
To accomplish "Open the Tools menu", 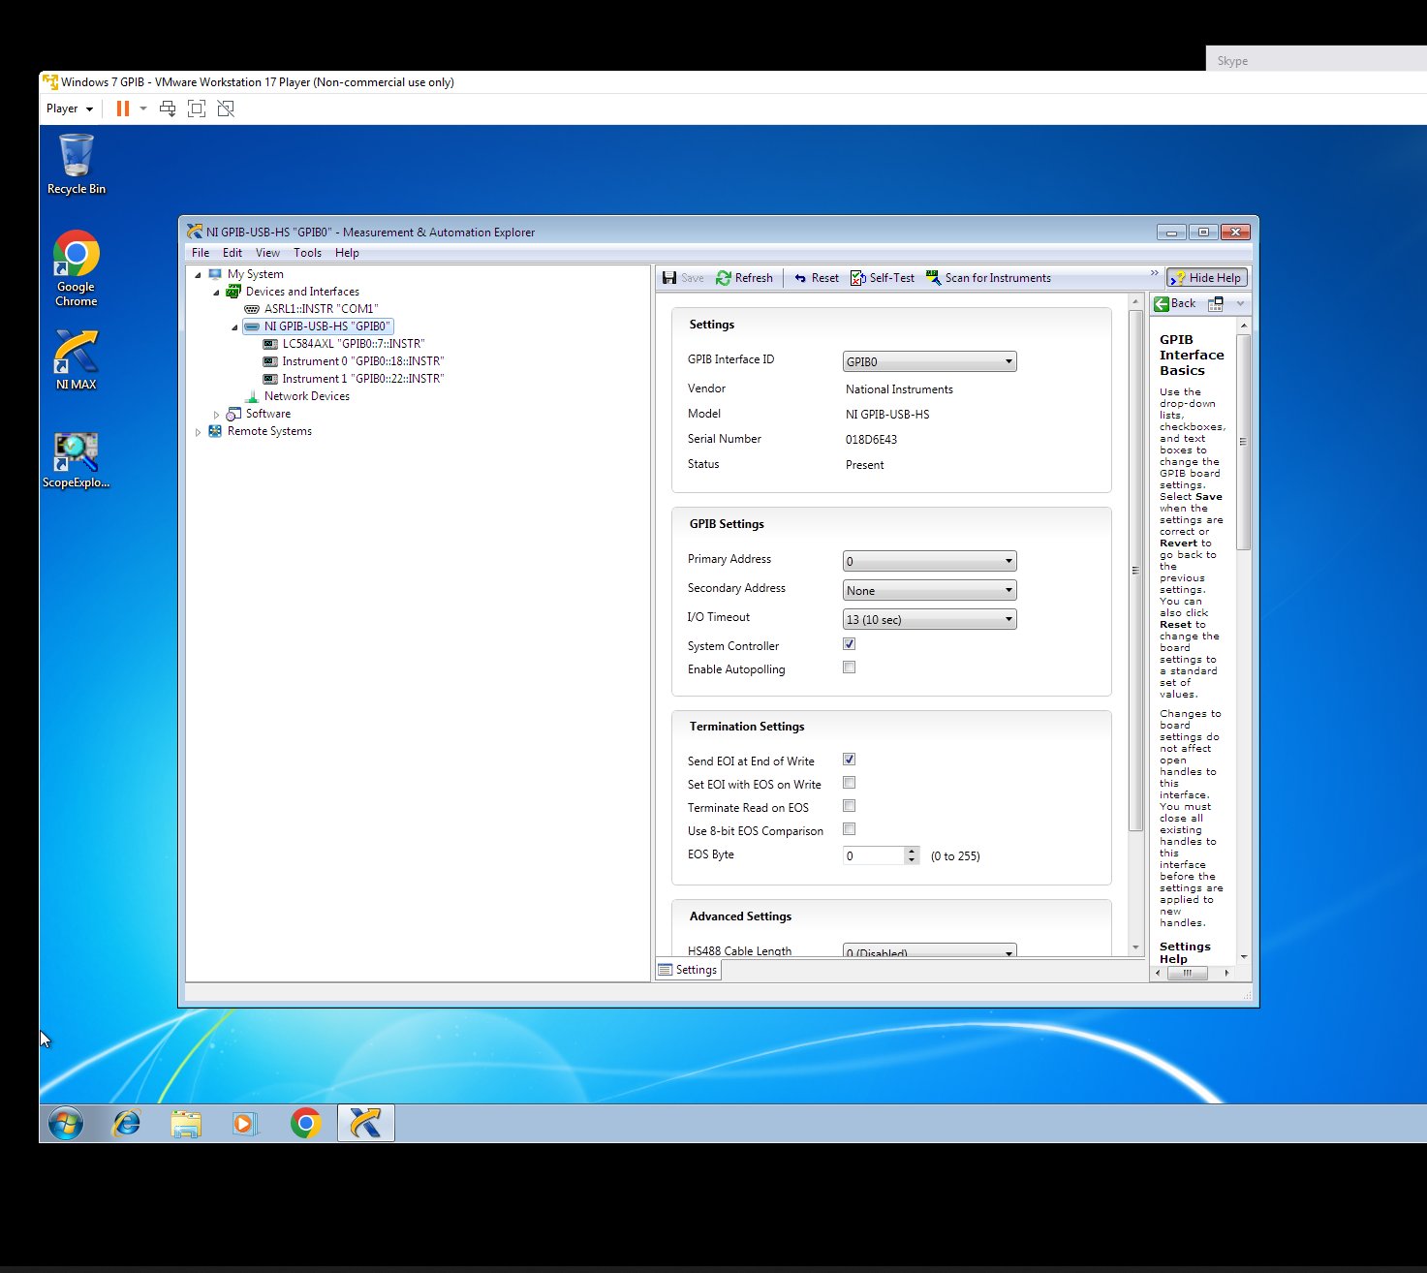I will click(x=307, y=253).
